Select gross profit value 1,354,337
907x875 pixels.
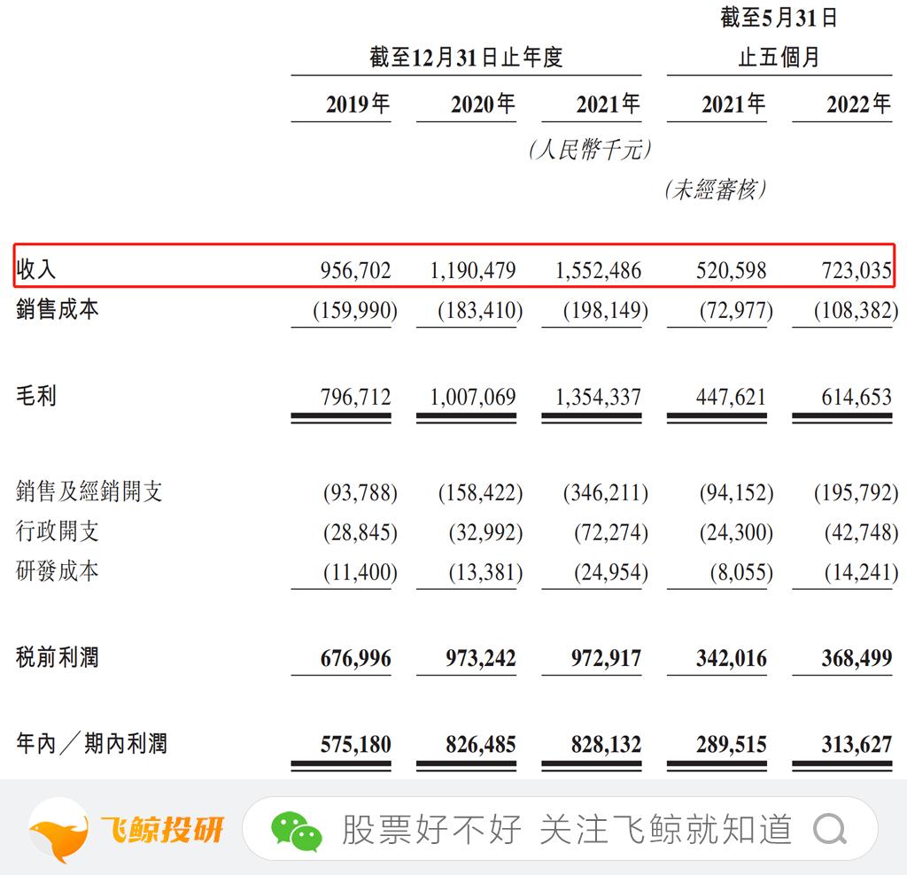(598, 398)
